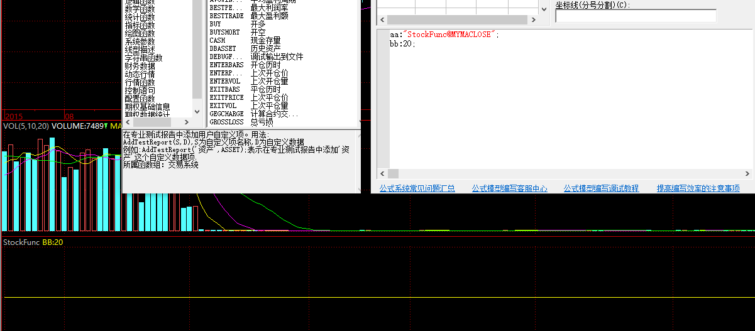This screenshot has height=331, width=755.
Task: Click the parameter grid vertical scroll down arrow
Action: 543,10
